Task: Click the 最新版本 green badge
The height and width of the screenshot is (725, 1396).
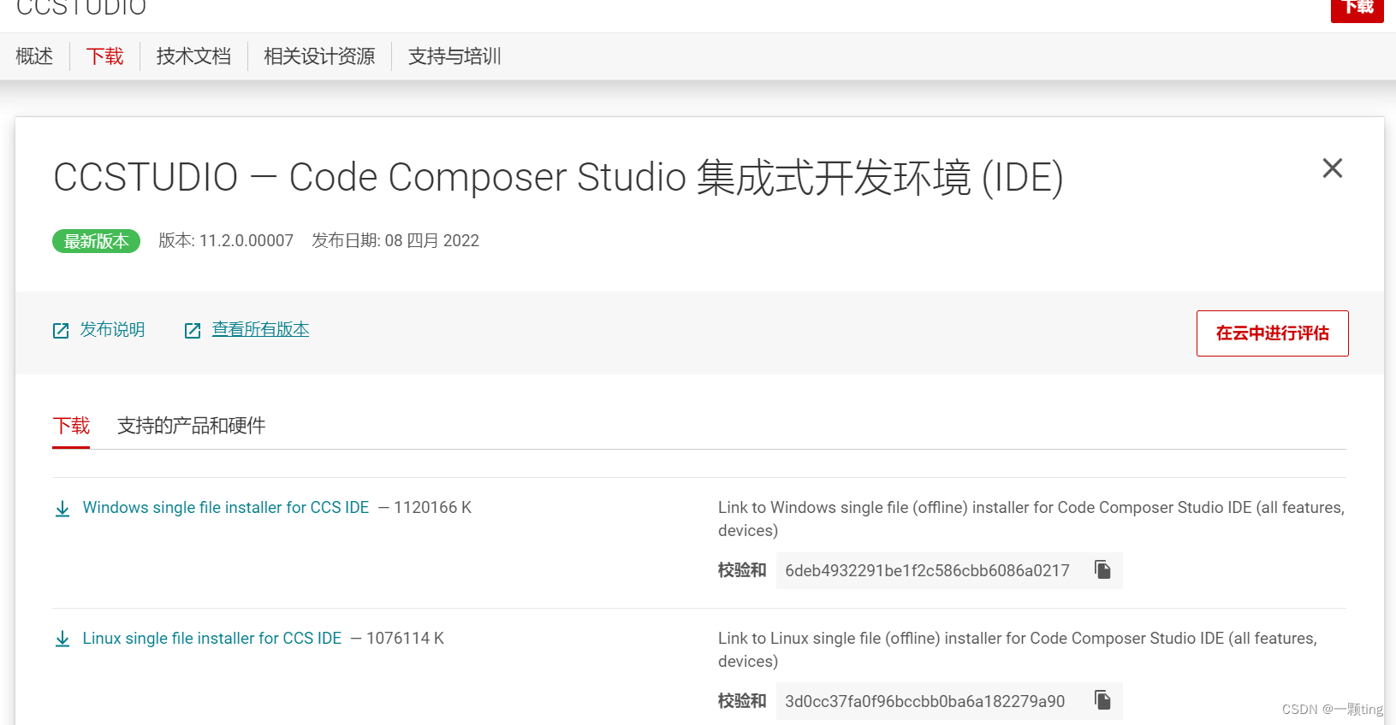Action: [96, 240]
